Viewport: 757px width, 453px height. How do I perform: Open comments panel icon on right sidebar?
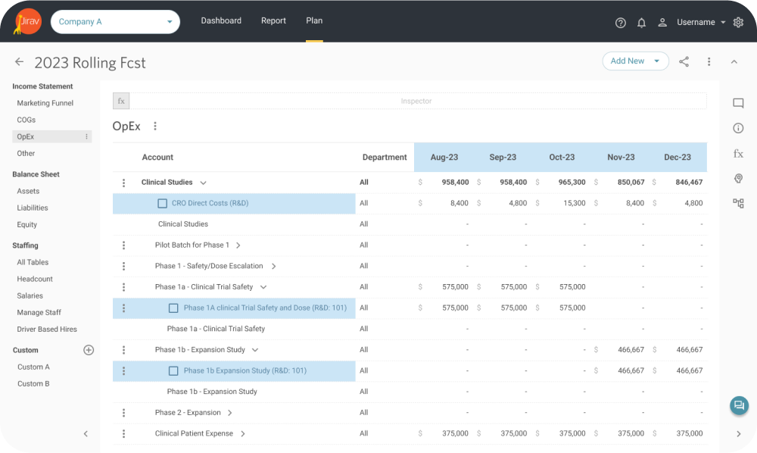pos(738,104)
